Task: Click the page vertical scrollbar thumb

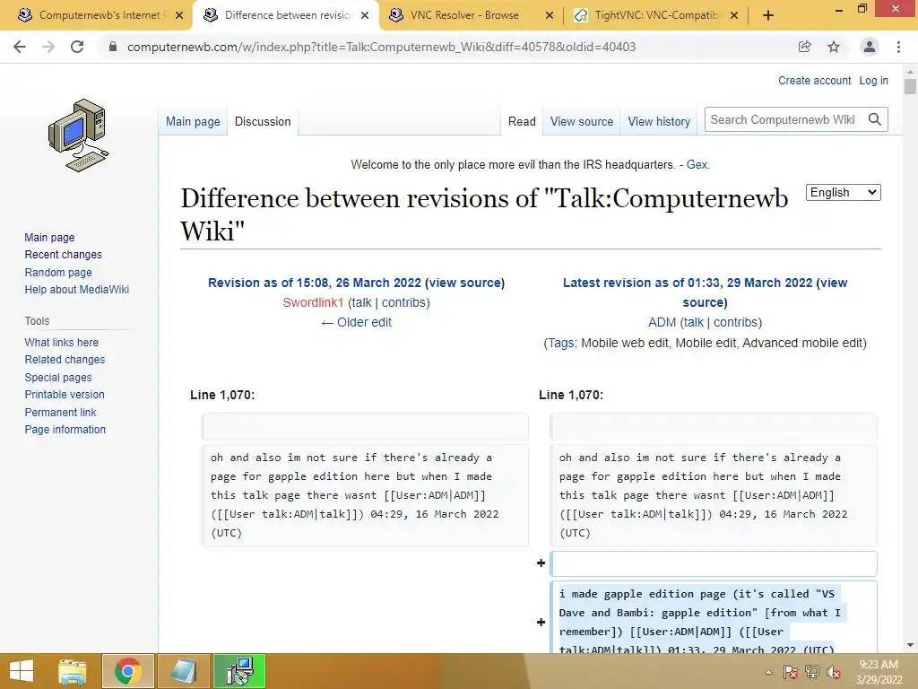Action: [x=910, y=86]
